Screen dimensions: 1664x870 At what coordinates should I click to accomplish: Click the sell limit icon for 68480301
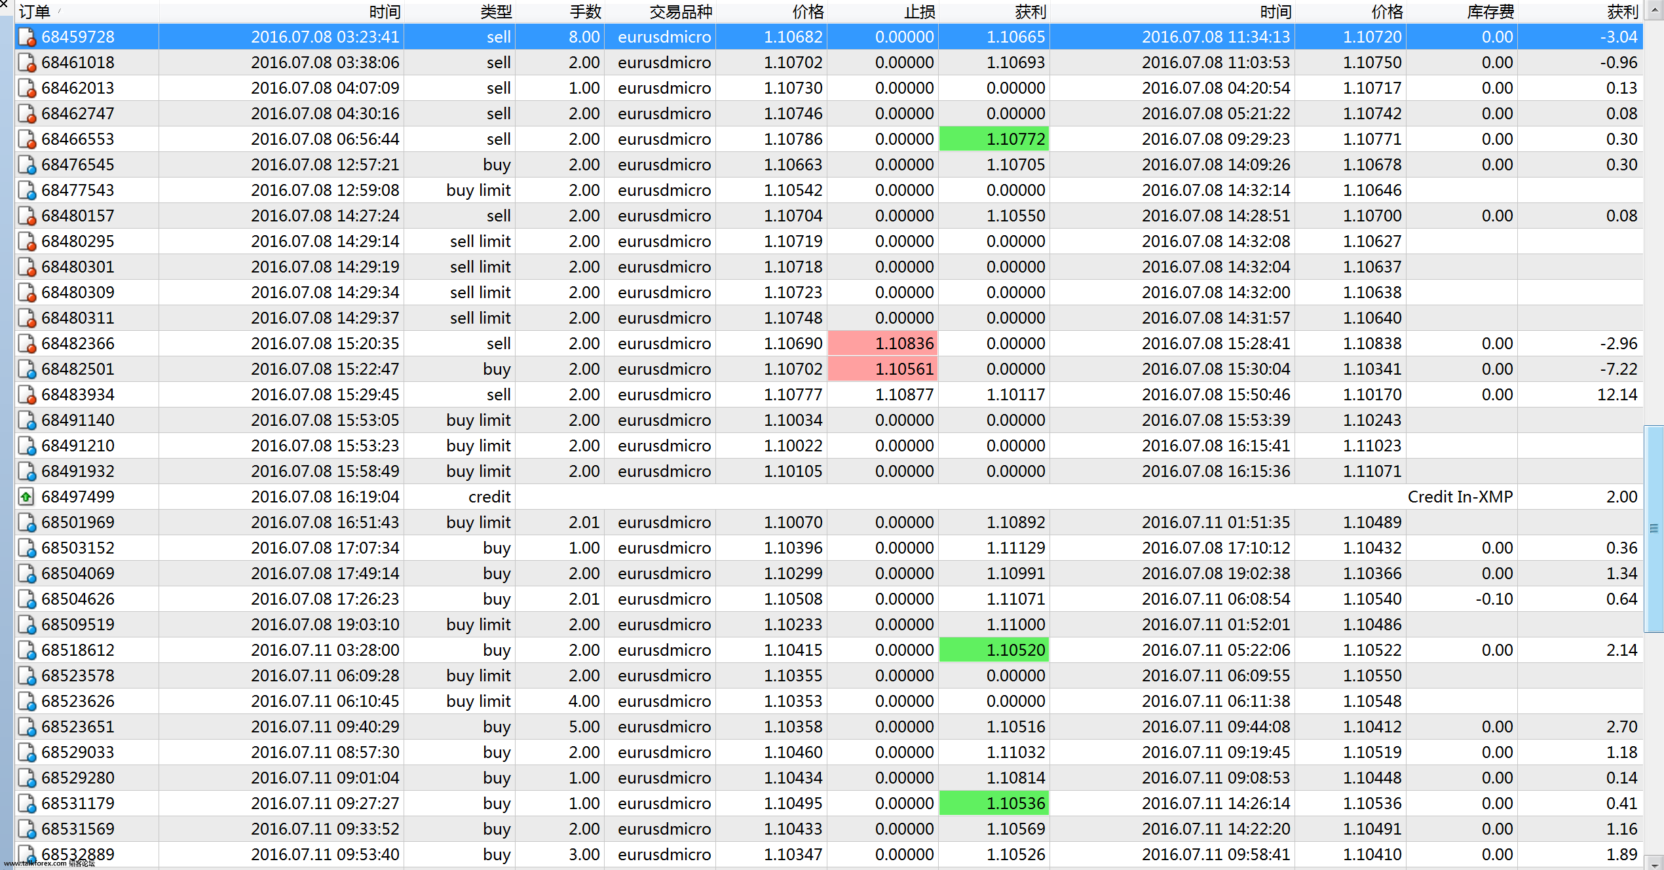pyautogui.click(x=27, y=267)
